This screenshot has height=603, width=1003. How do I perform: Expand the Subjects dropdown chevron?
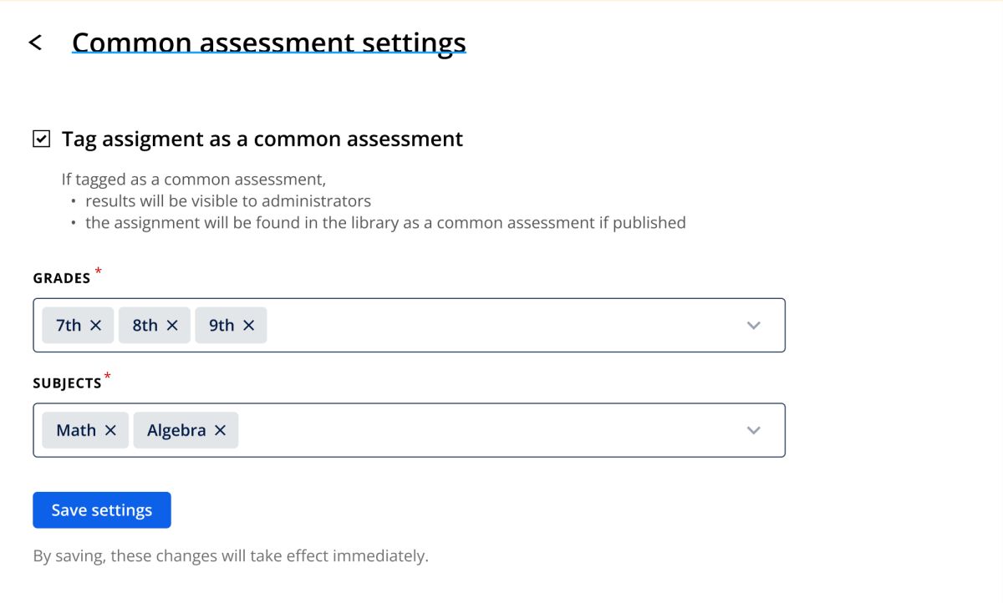coord(753,431)
